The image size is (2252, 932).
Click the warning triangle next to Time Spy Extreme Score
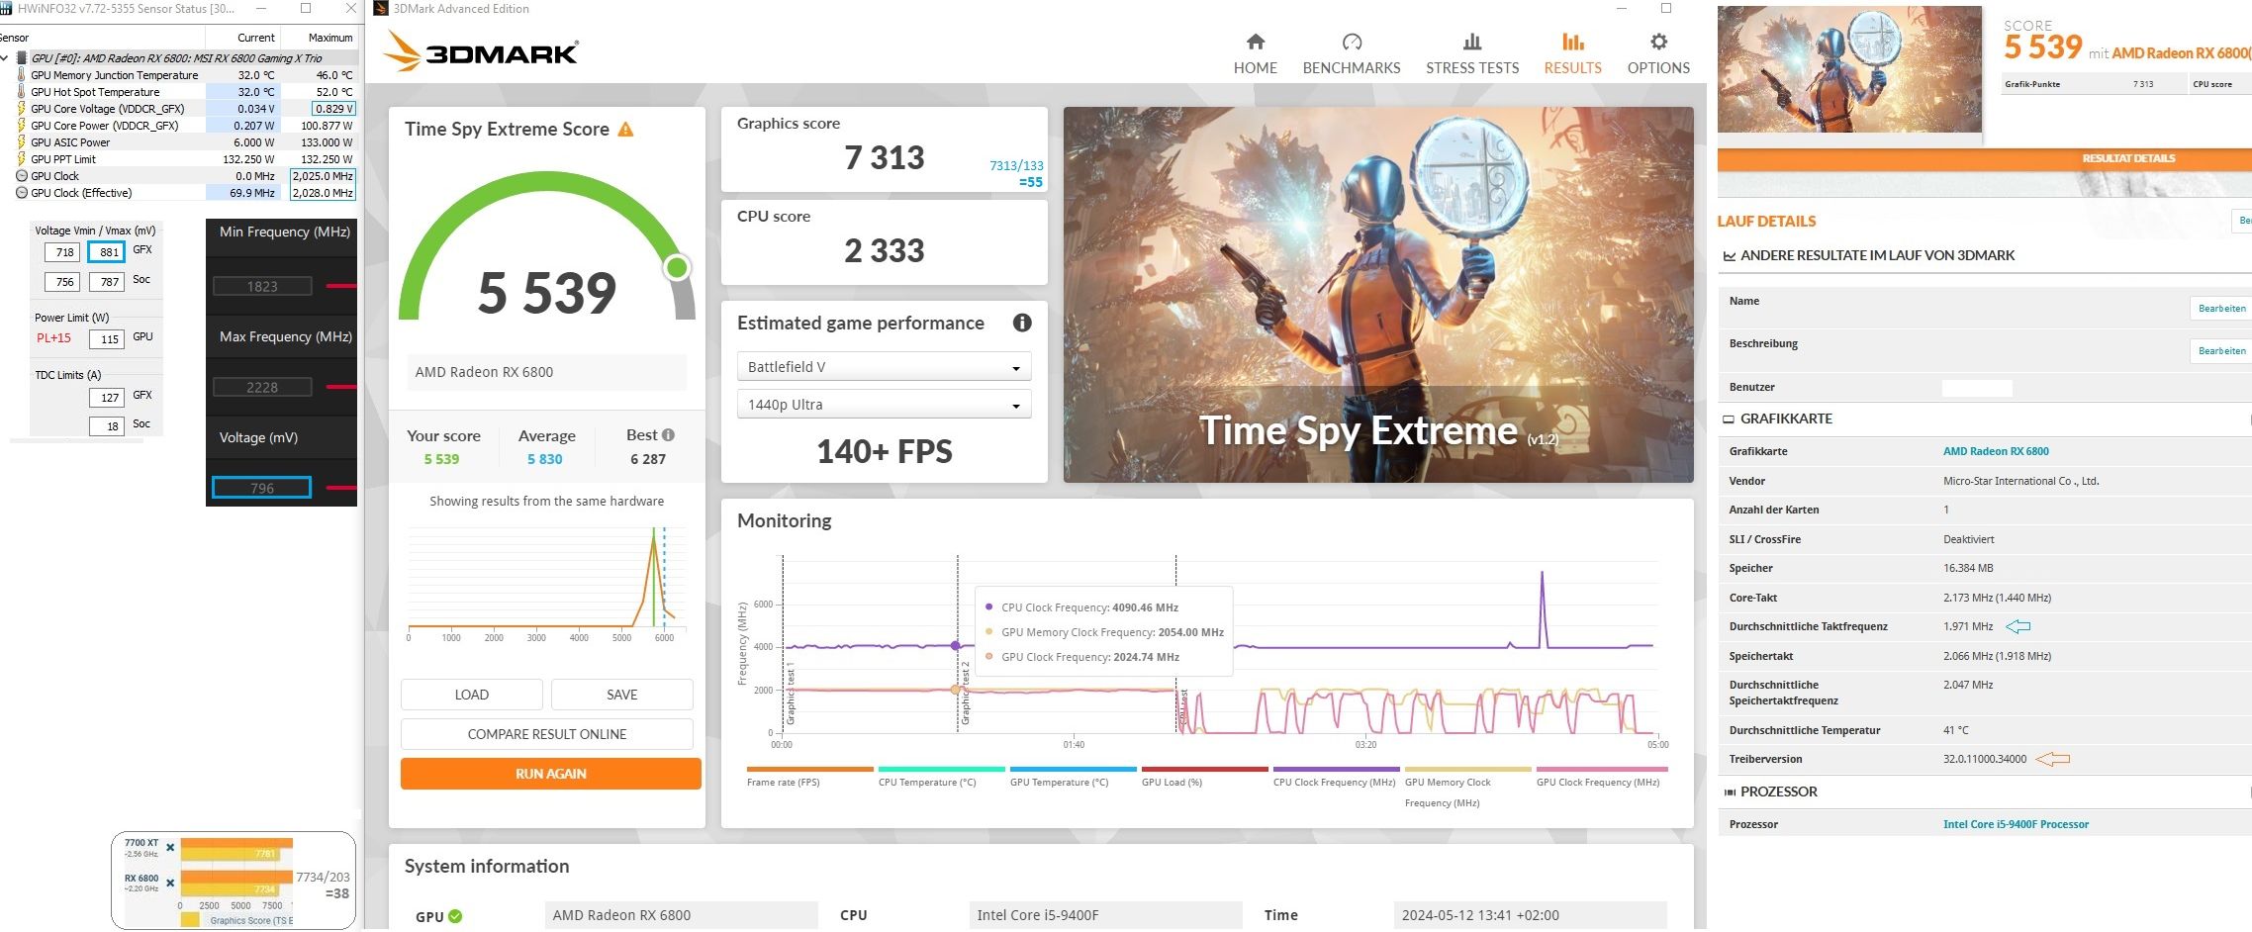pos(625,130)
